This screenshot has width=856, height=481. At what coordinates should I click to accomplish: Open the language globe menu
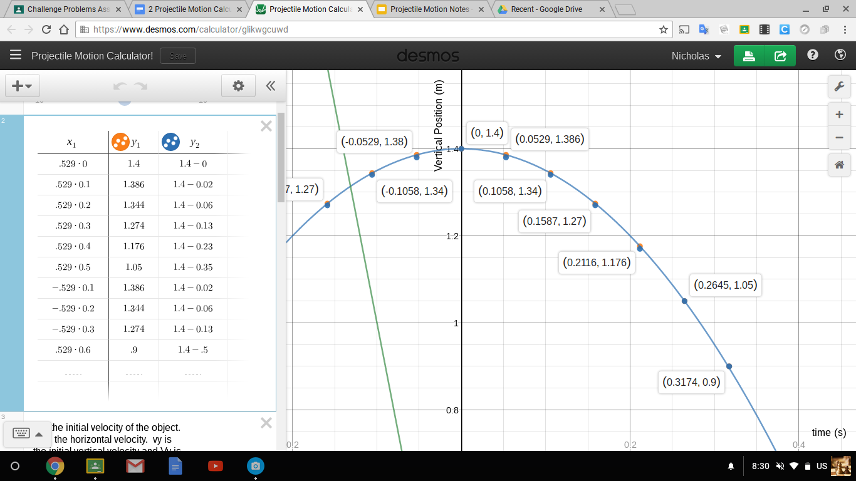tap(840, 55)
